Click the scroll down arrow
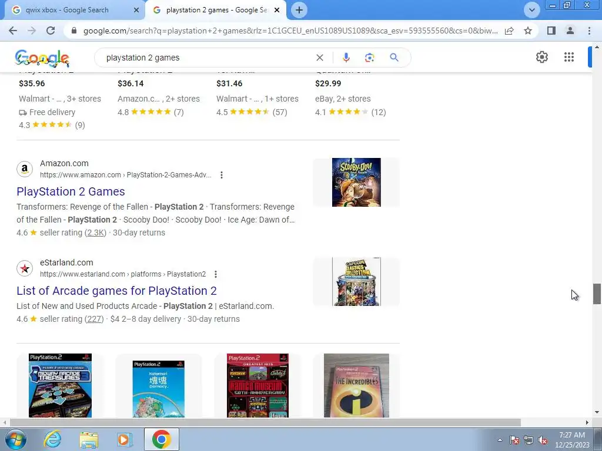602x451 pixels. tap(597, 412)
